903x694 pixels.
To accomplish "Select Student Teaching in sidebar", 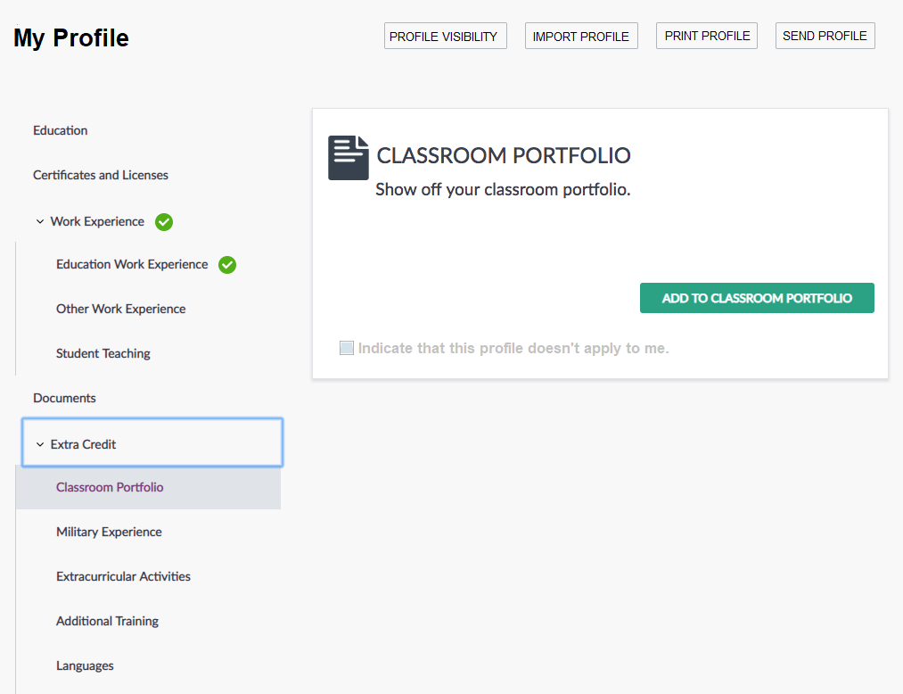I will click(103, 353).
